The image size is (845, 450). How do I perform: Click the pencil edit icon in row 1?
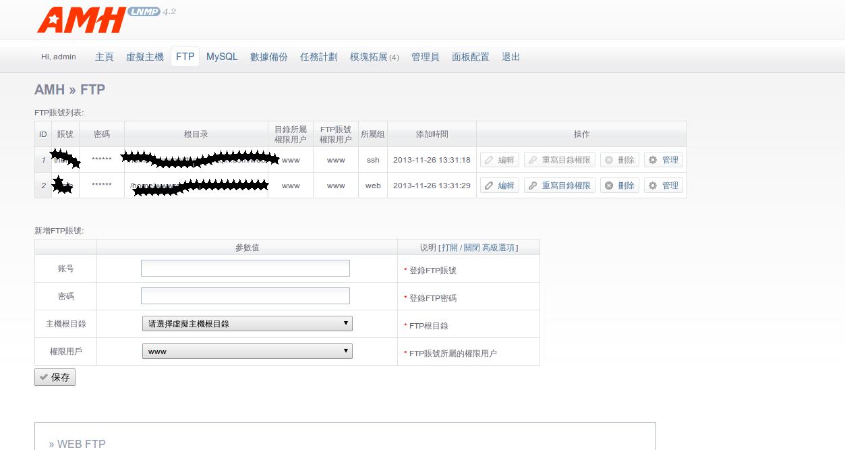[x=489, y=160]
